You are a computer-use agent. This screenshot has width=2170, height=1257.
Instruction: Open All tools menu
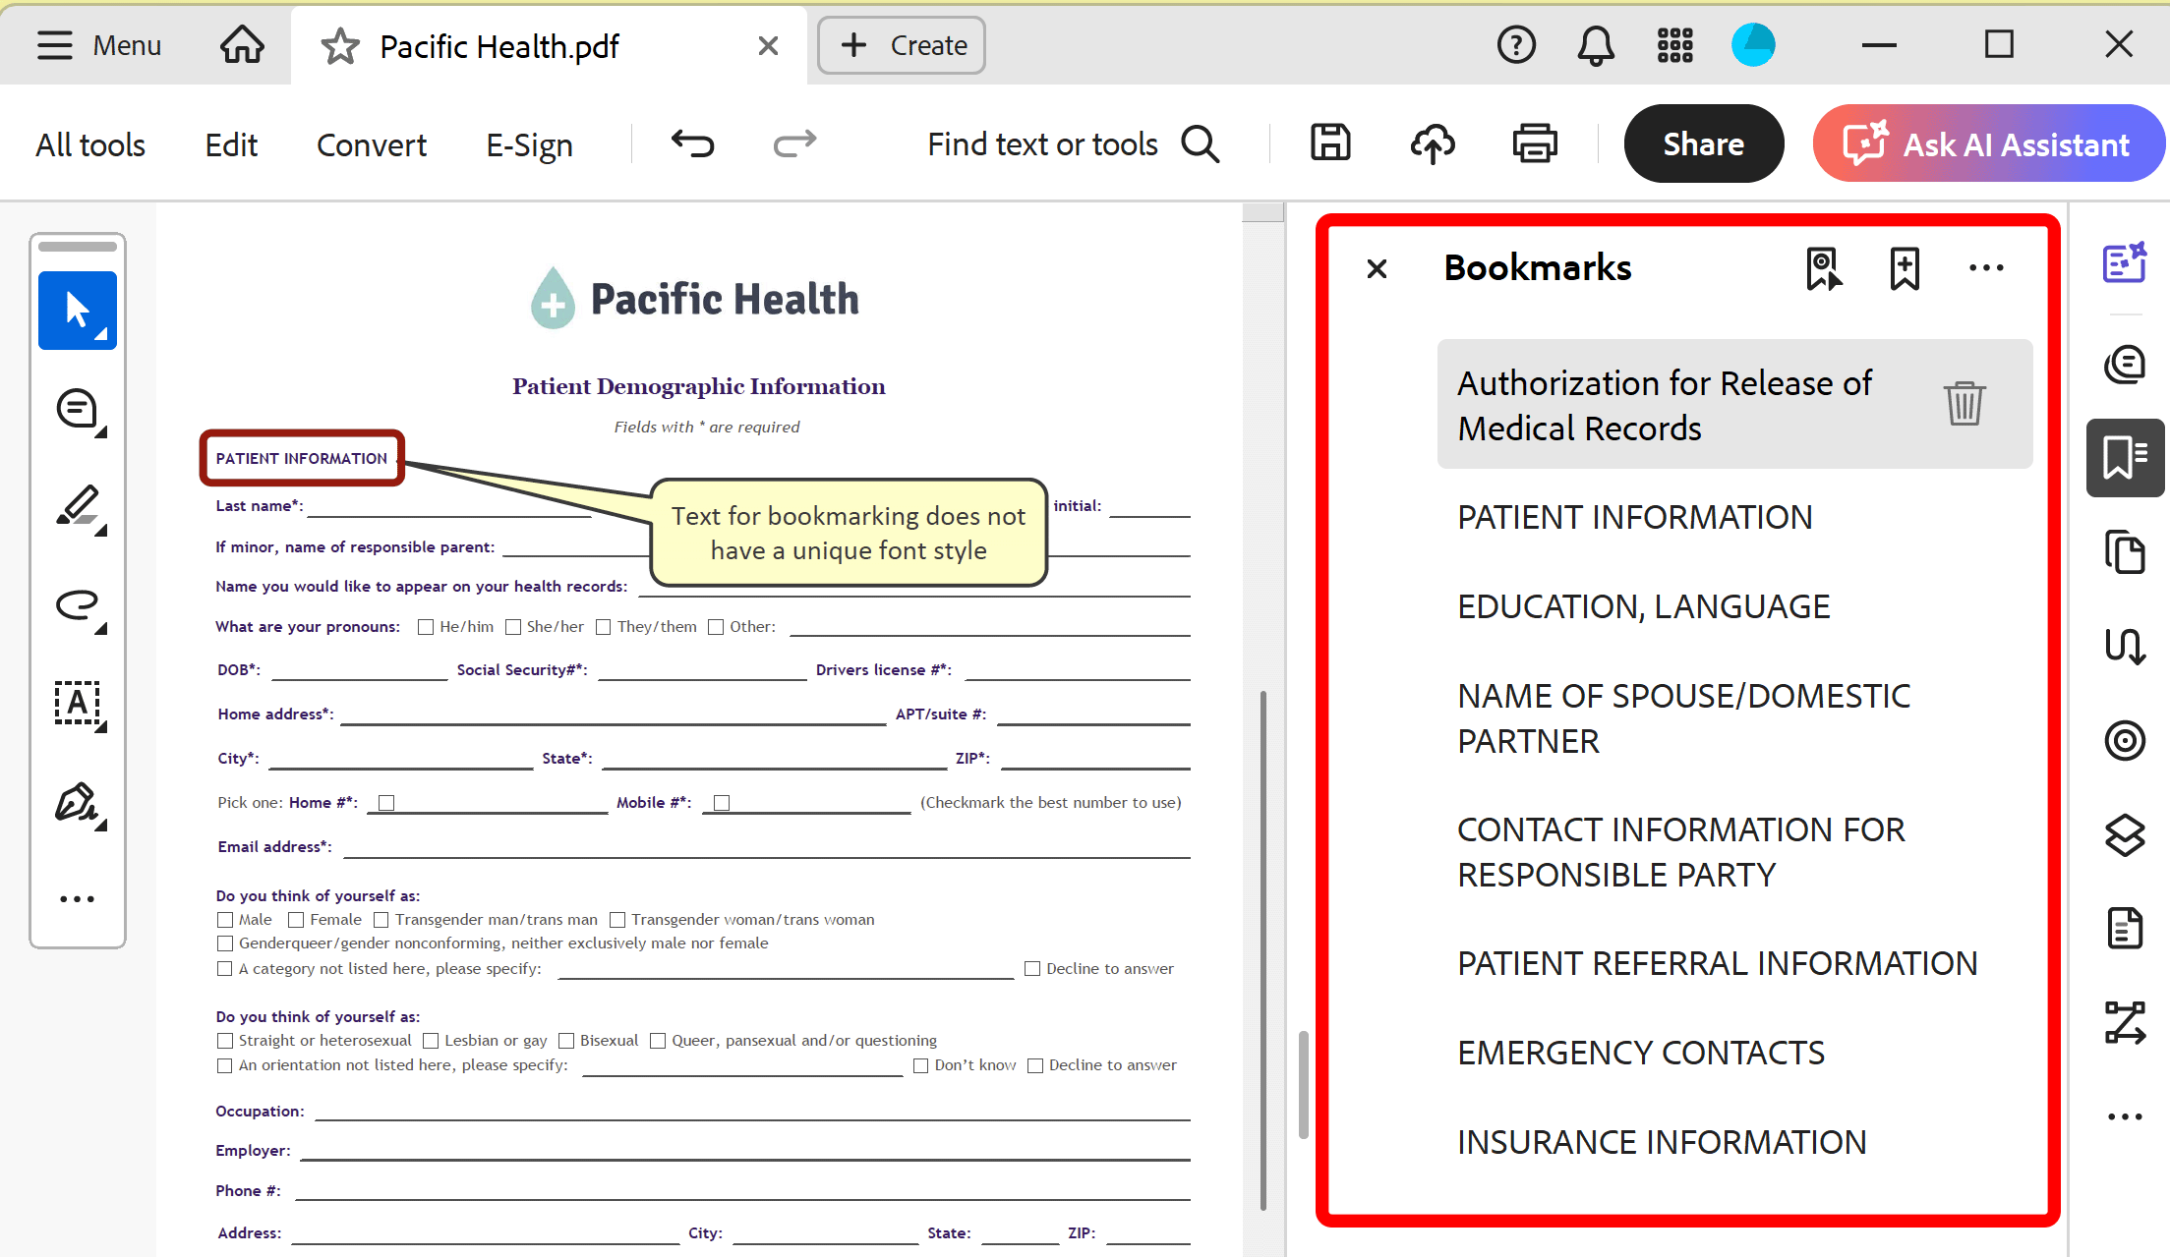pos(90,144)
